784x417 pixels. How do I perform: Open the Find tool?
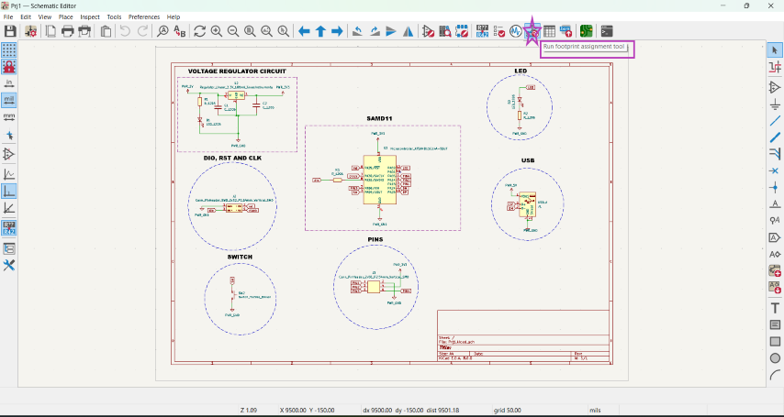[x=162, y=31]
